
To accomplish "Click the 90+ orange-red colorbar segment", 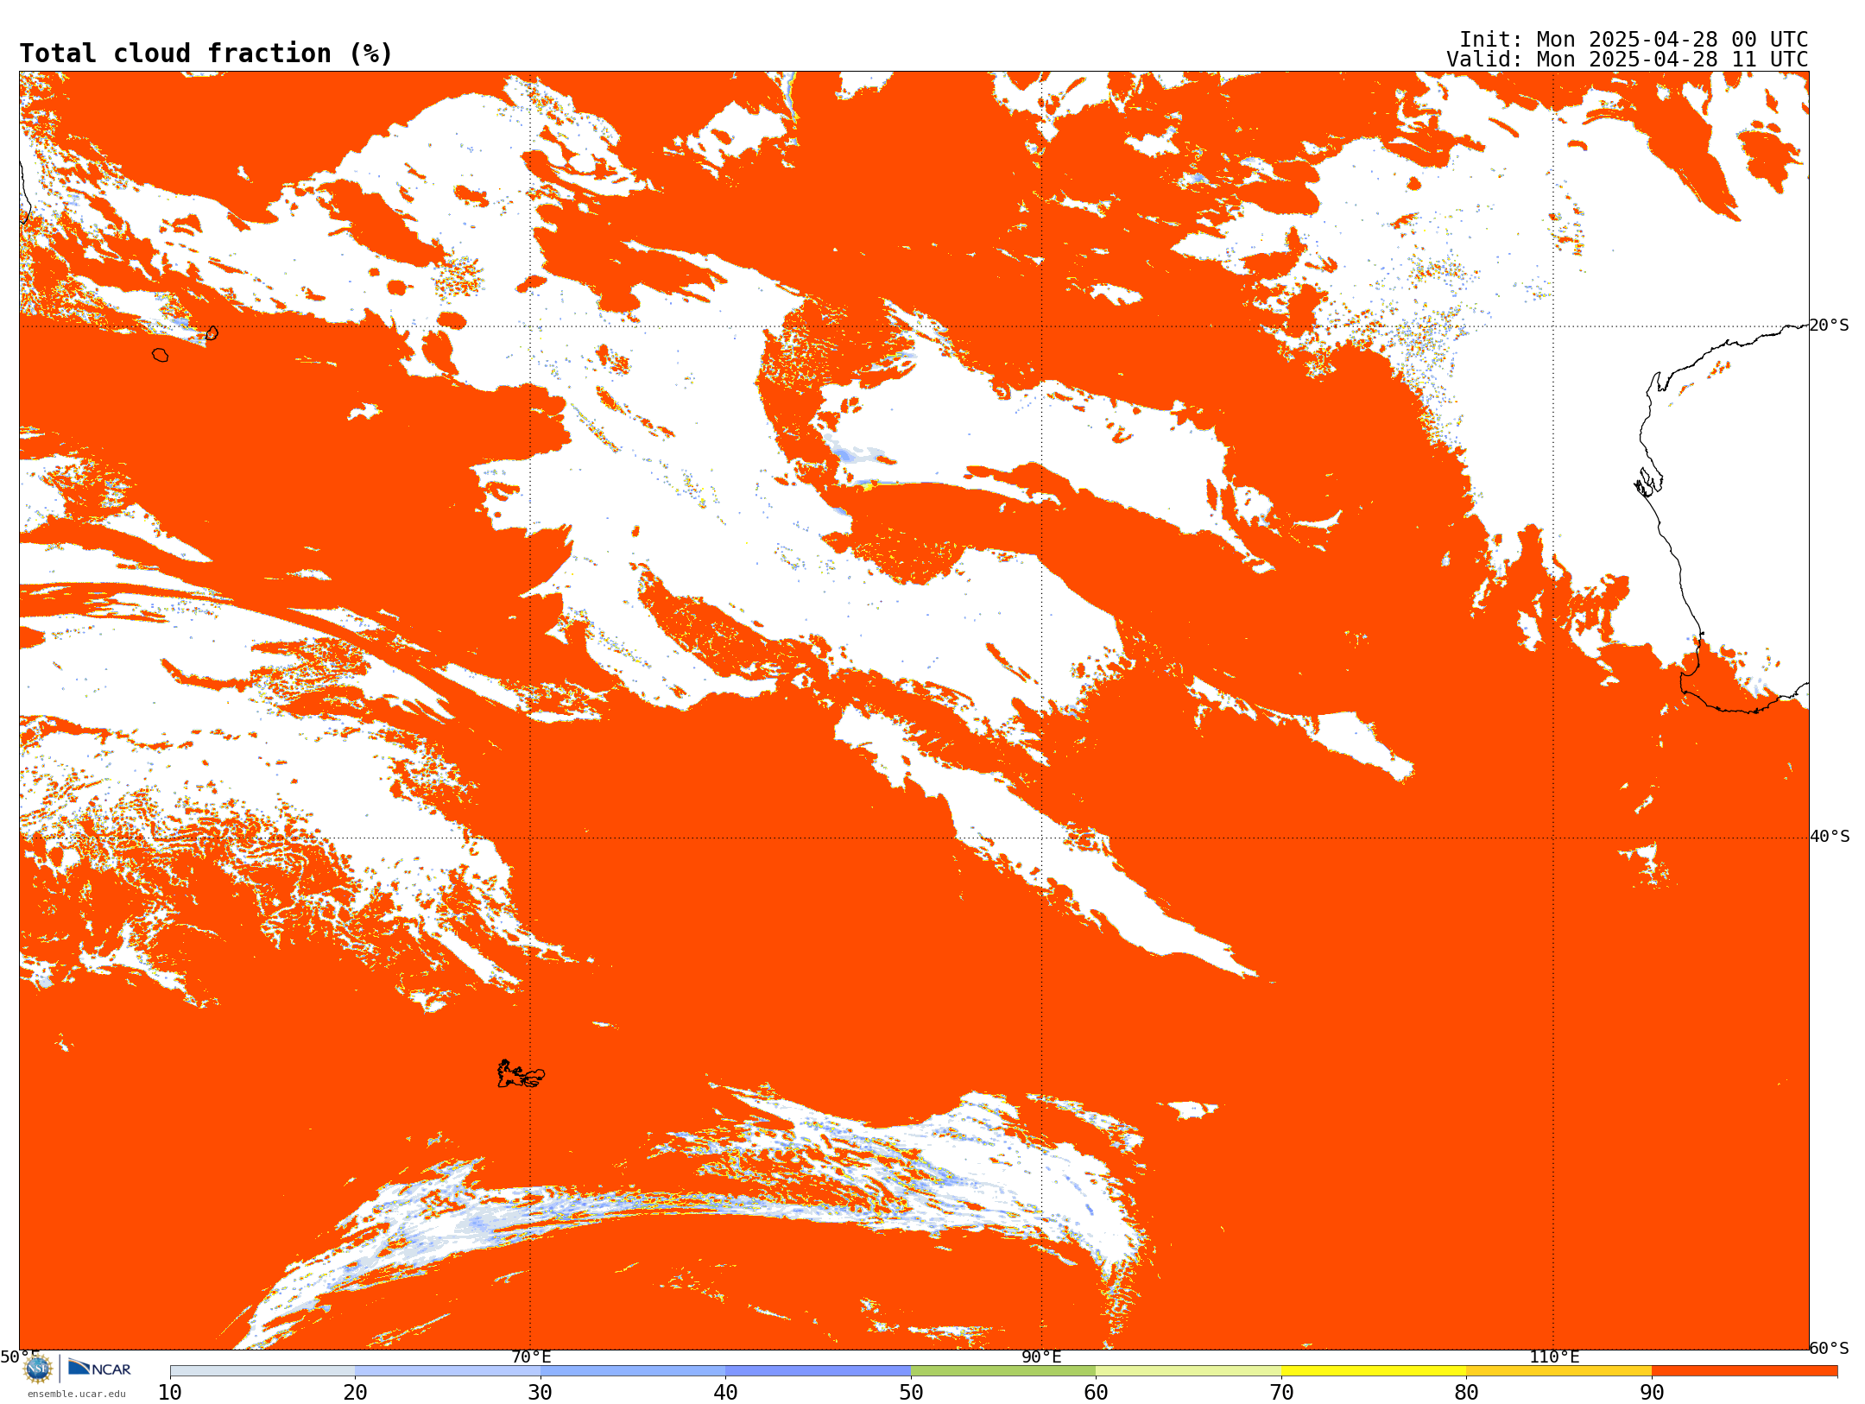I will (1744, 1371).
